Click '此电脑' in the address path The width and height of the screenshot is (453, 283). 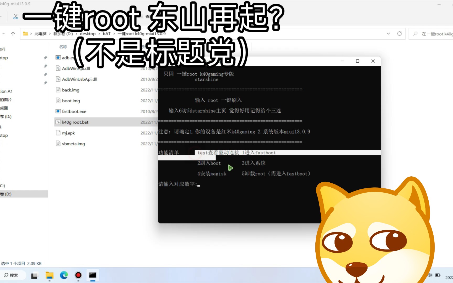[x=40, y=34]
